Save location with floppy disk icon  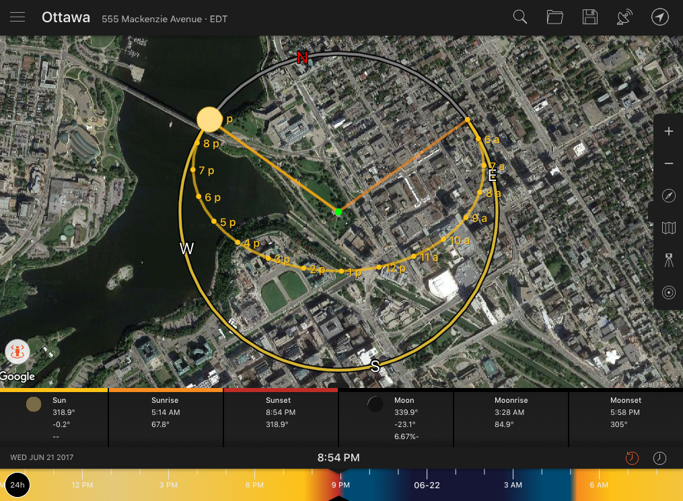tap(590, 17)
